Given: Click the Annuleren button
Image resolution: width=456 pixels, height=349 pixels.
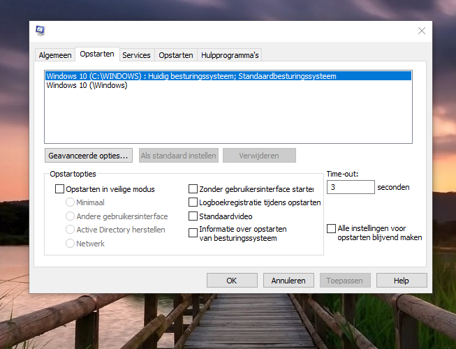Looking at the screenshot, I should pyautogui.click(x=288, y=281).
